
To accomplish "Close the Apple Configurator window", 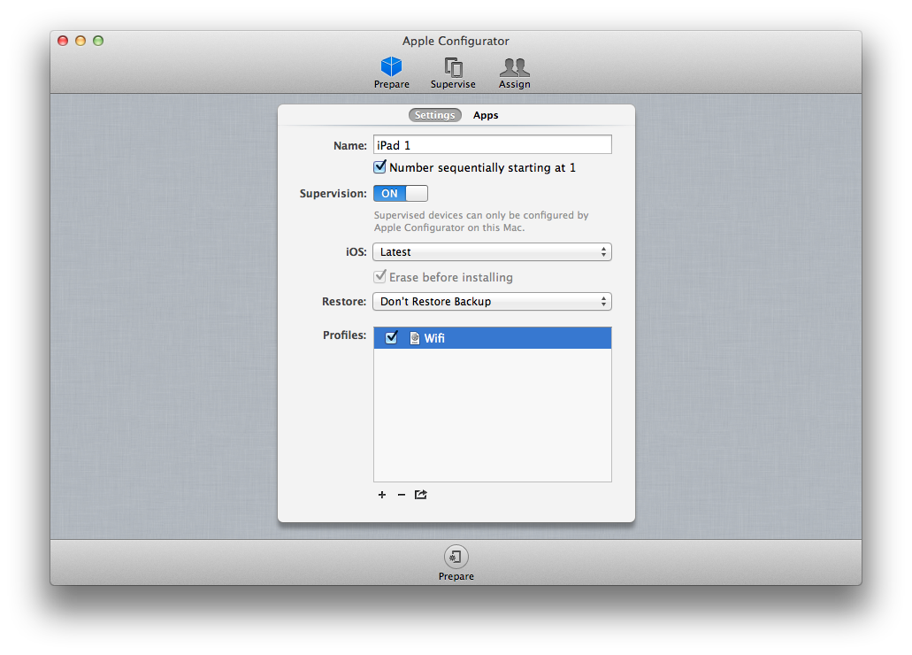I will [63, 41].
